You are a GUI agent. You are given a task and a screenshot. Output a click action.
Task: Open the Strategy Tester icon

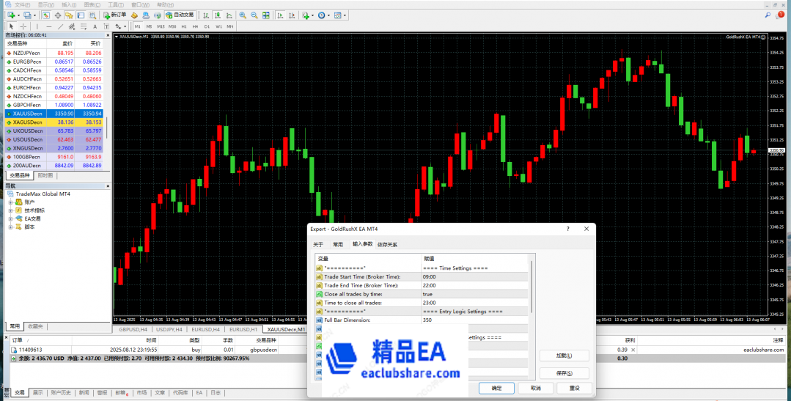[92, 15]
